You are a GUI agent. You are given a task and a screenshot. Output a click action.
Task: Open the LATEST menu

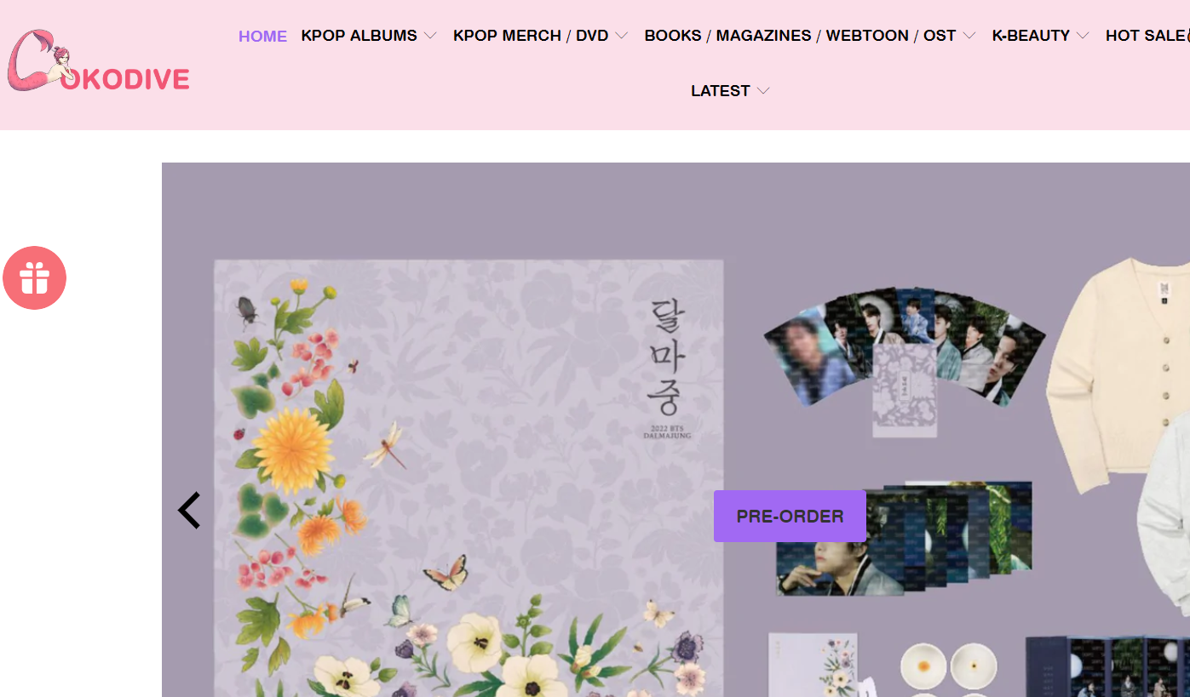pos(721,91)
